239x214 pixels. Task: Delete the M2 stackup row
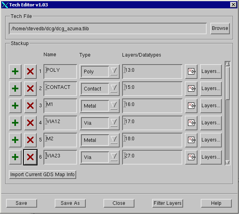(30, 140)
